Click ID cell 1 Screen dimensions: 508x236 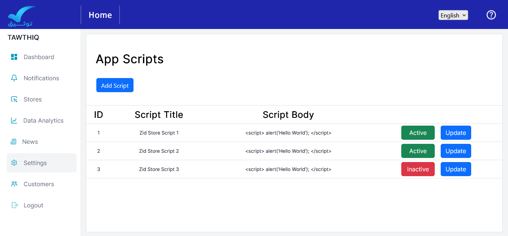(x=99, y=133)
